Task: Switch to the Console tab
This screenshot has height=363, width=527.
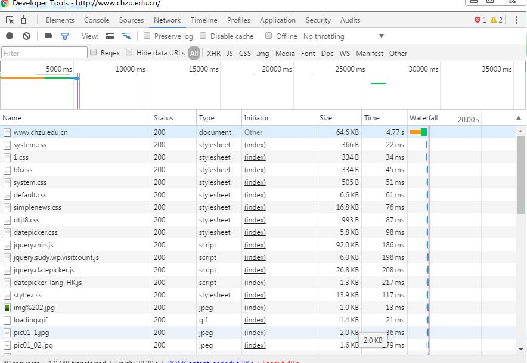Action: pos(96,20)
